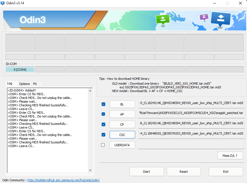Screen dimensions: 247x183
Task: Click the AP button to browse firmware
Action: coord(122,114)
